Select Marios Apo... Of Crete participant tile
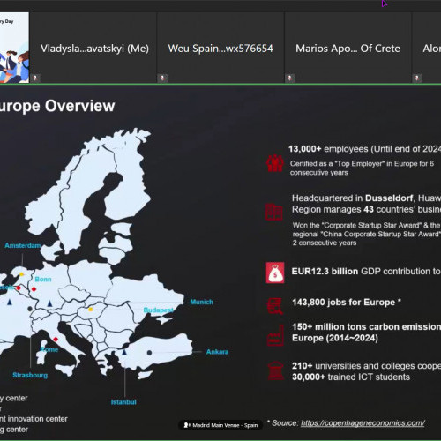 click(x=348, y=48)
